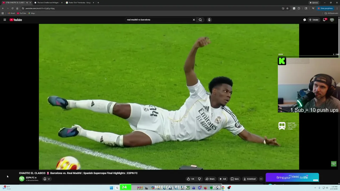The width and height of the screenshot is (340, 191).
Task: Open the browser home page
Action: point(17,8)
